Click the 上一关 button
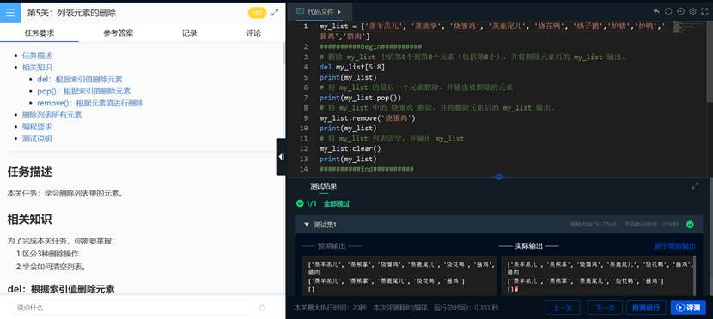The width and height of the screenshot is (713, 319). tap(562, 308)
